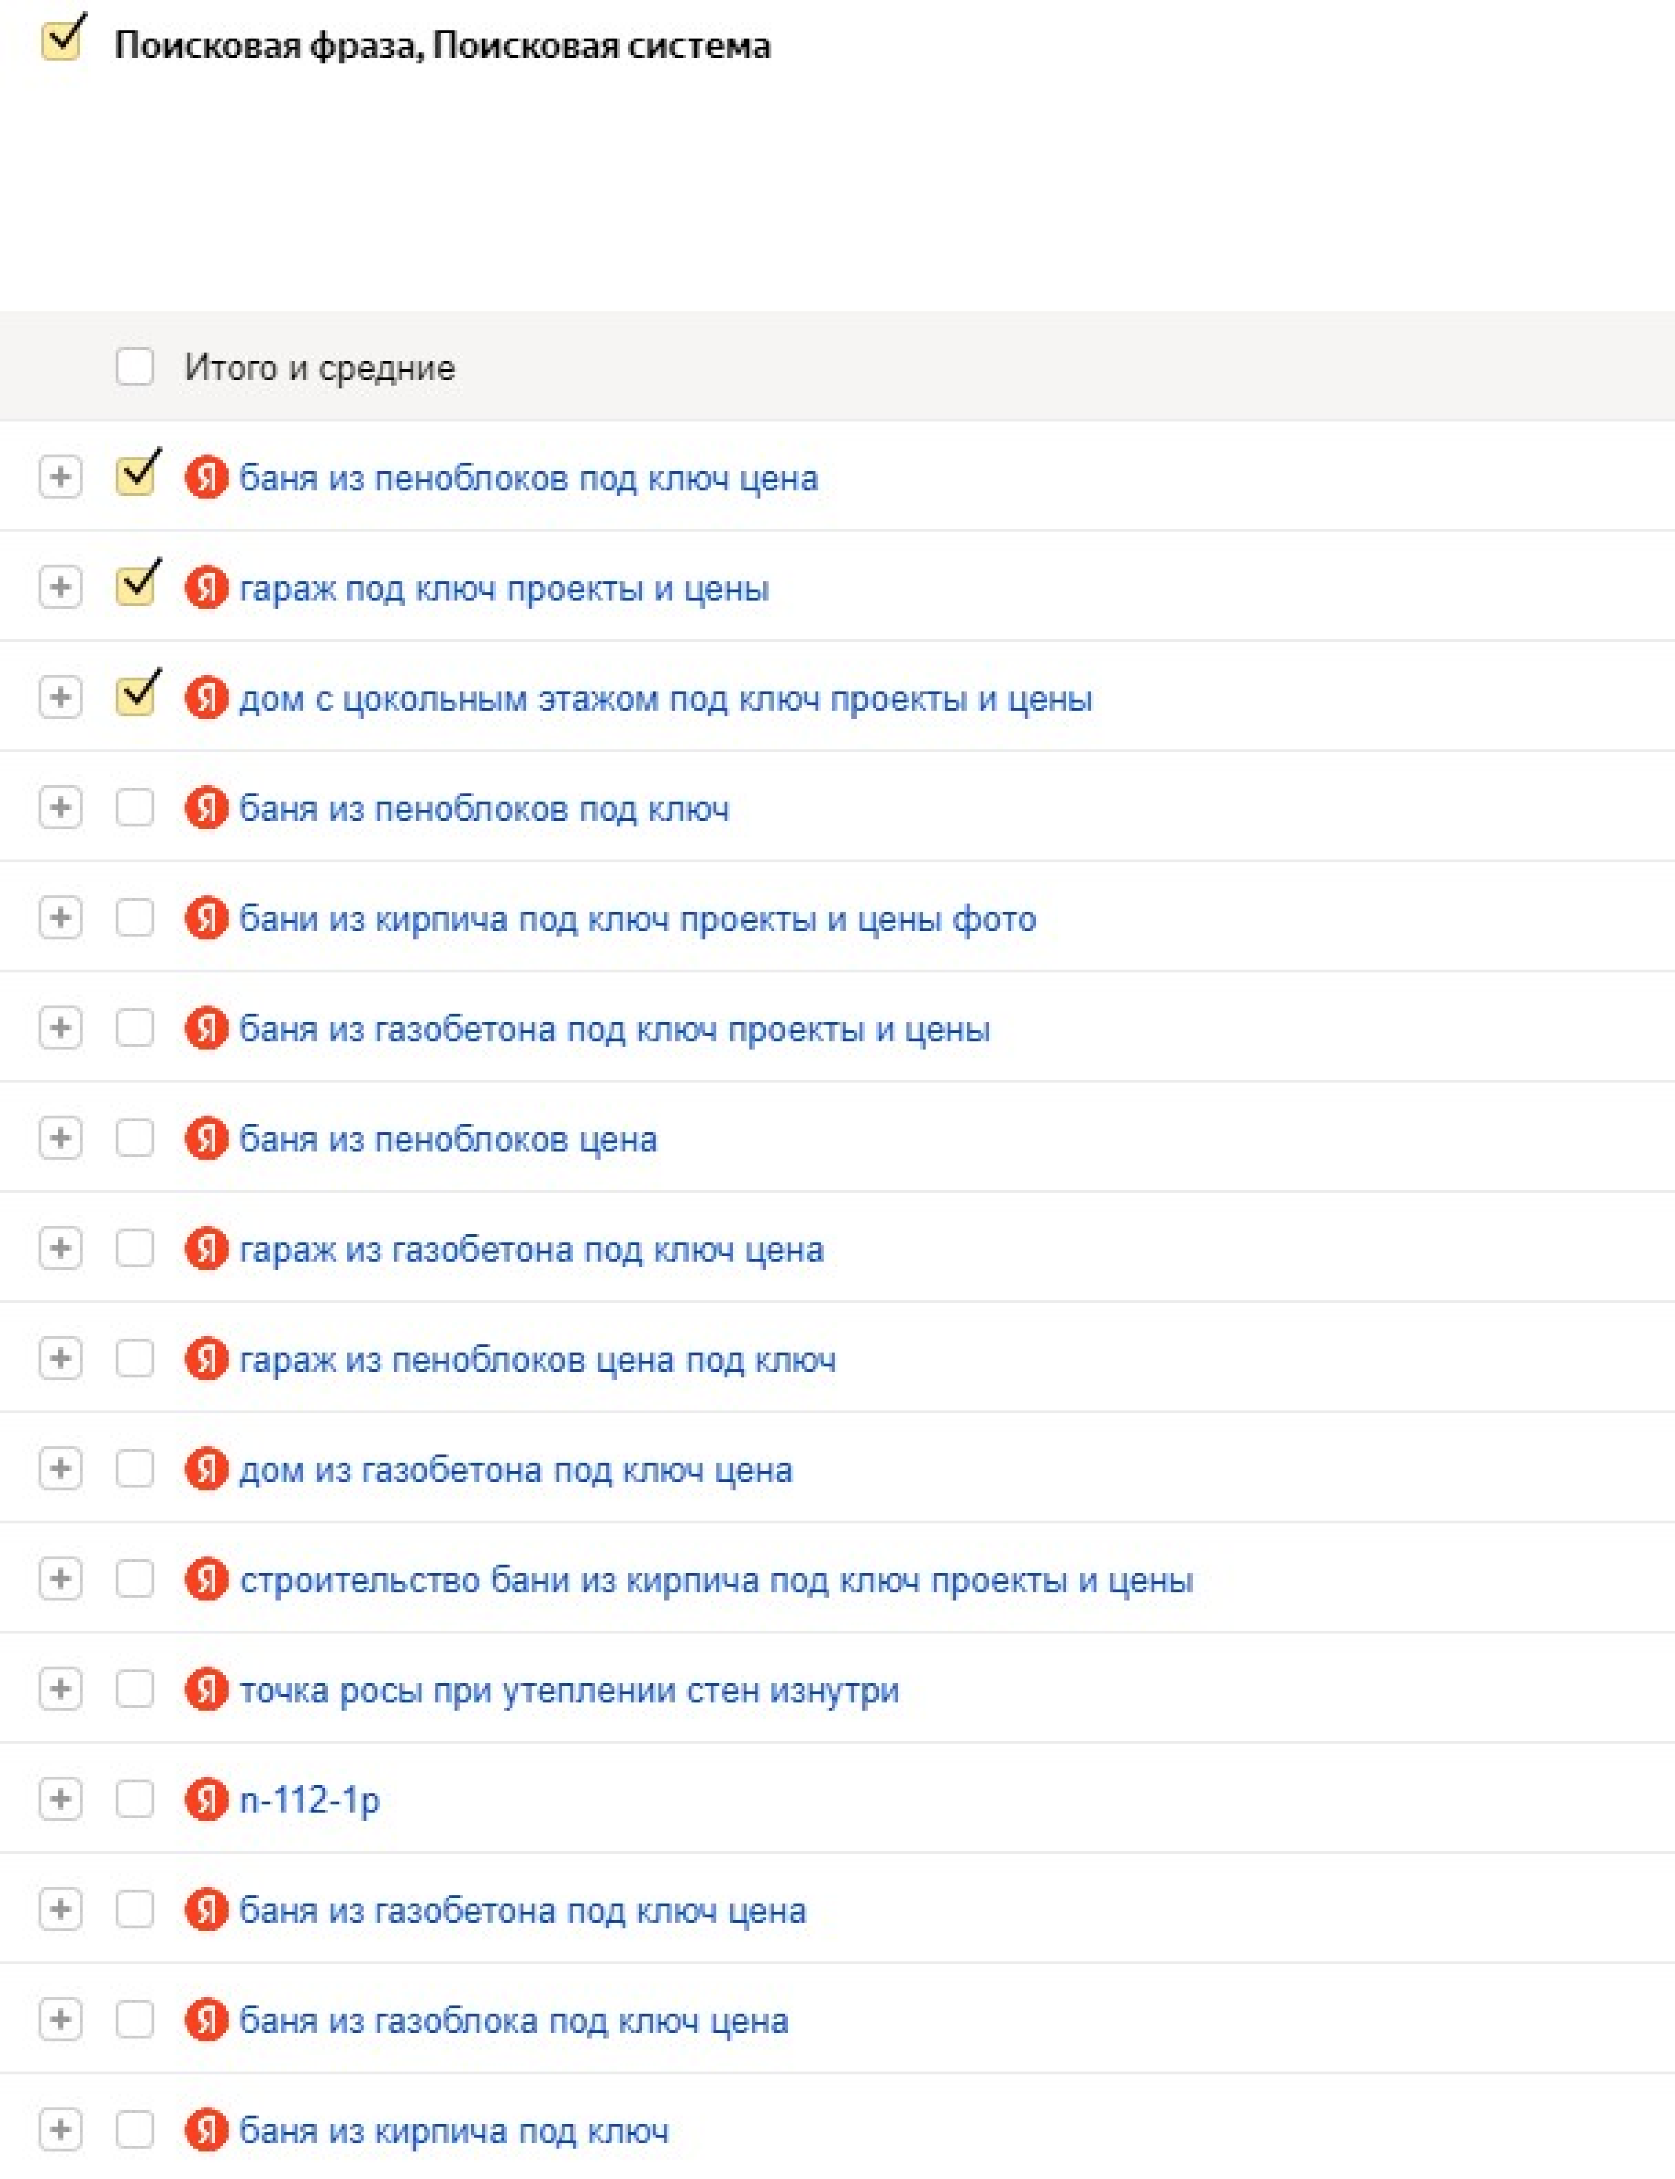
Task: Click Yandex icon beside 'дом из газобетона под ключ цена'
Action: pyautogui.click(x=207, y=1469)
